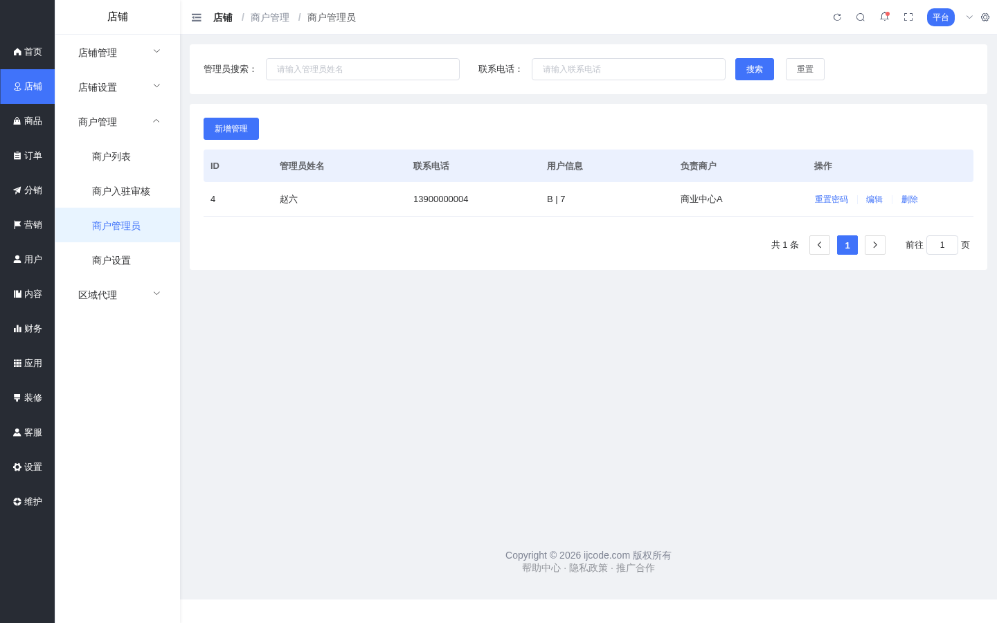Focus the 管理员搜索 input field
This screenshot has width=997, height=623.
point(363,69)
